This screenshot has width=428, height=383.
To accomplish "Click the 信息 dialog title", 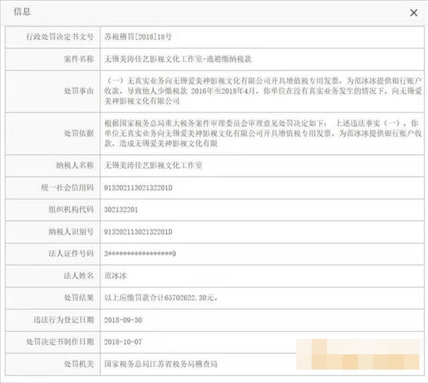I will point(22,12).
